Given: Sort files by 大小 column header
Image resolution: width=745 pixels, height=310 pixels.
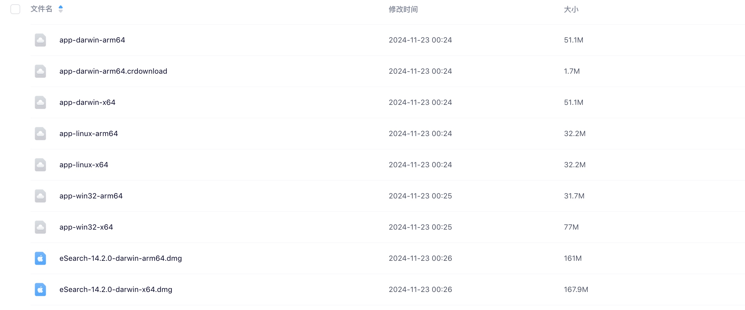Looking at the screenshot, I should [x=571, y=9].
